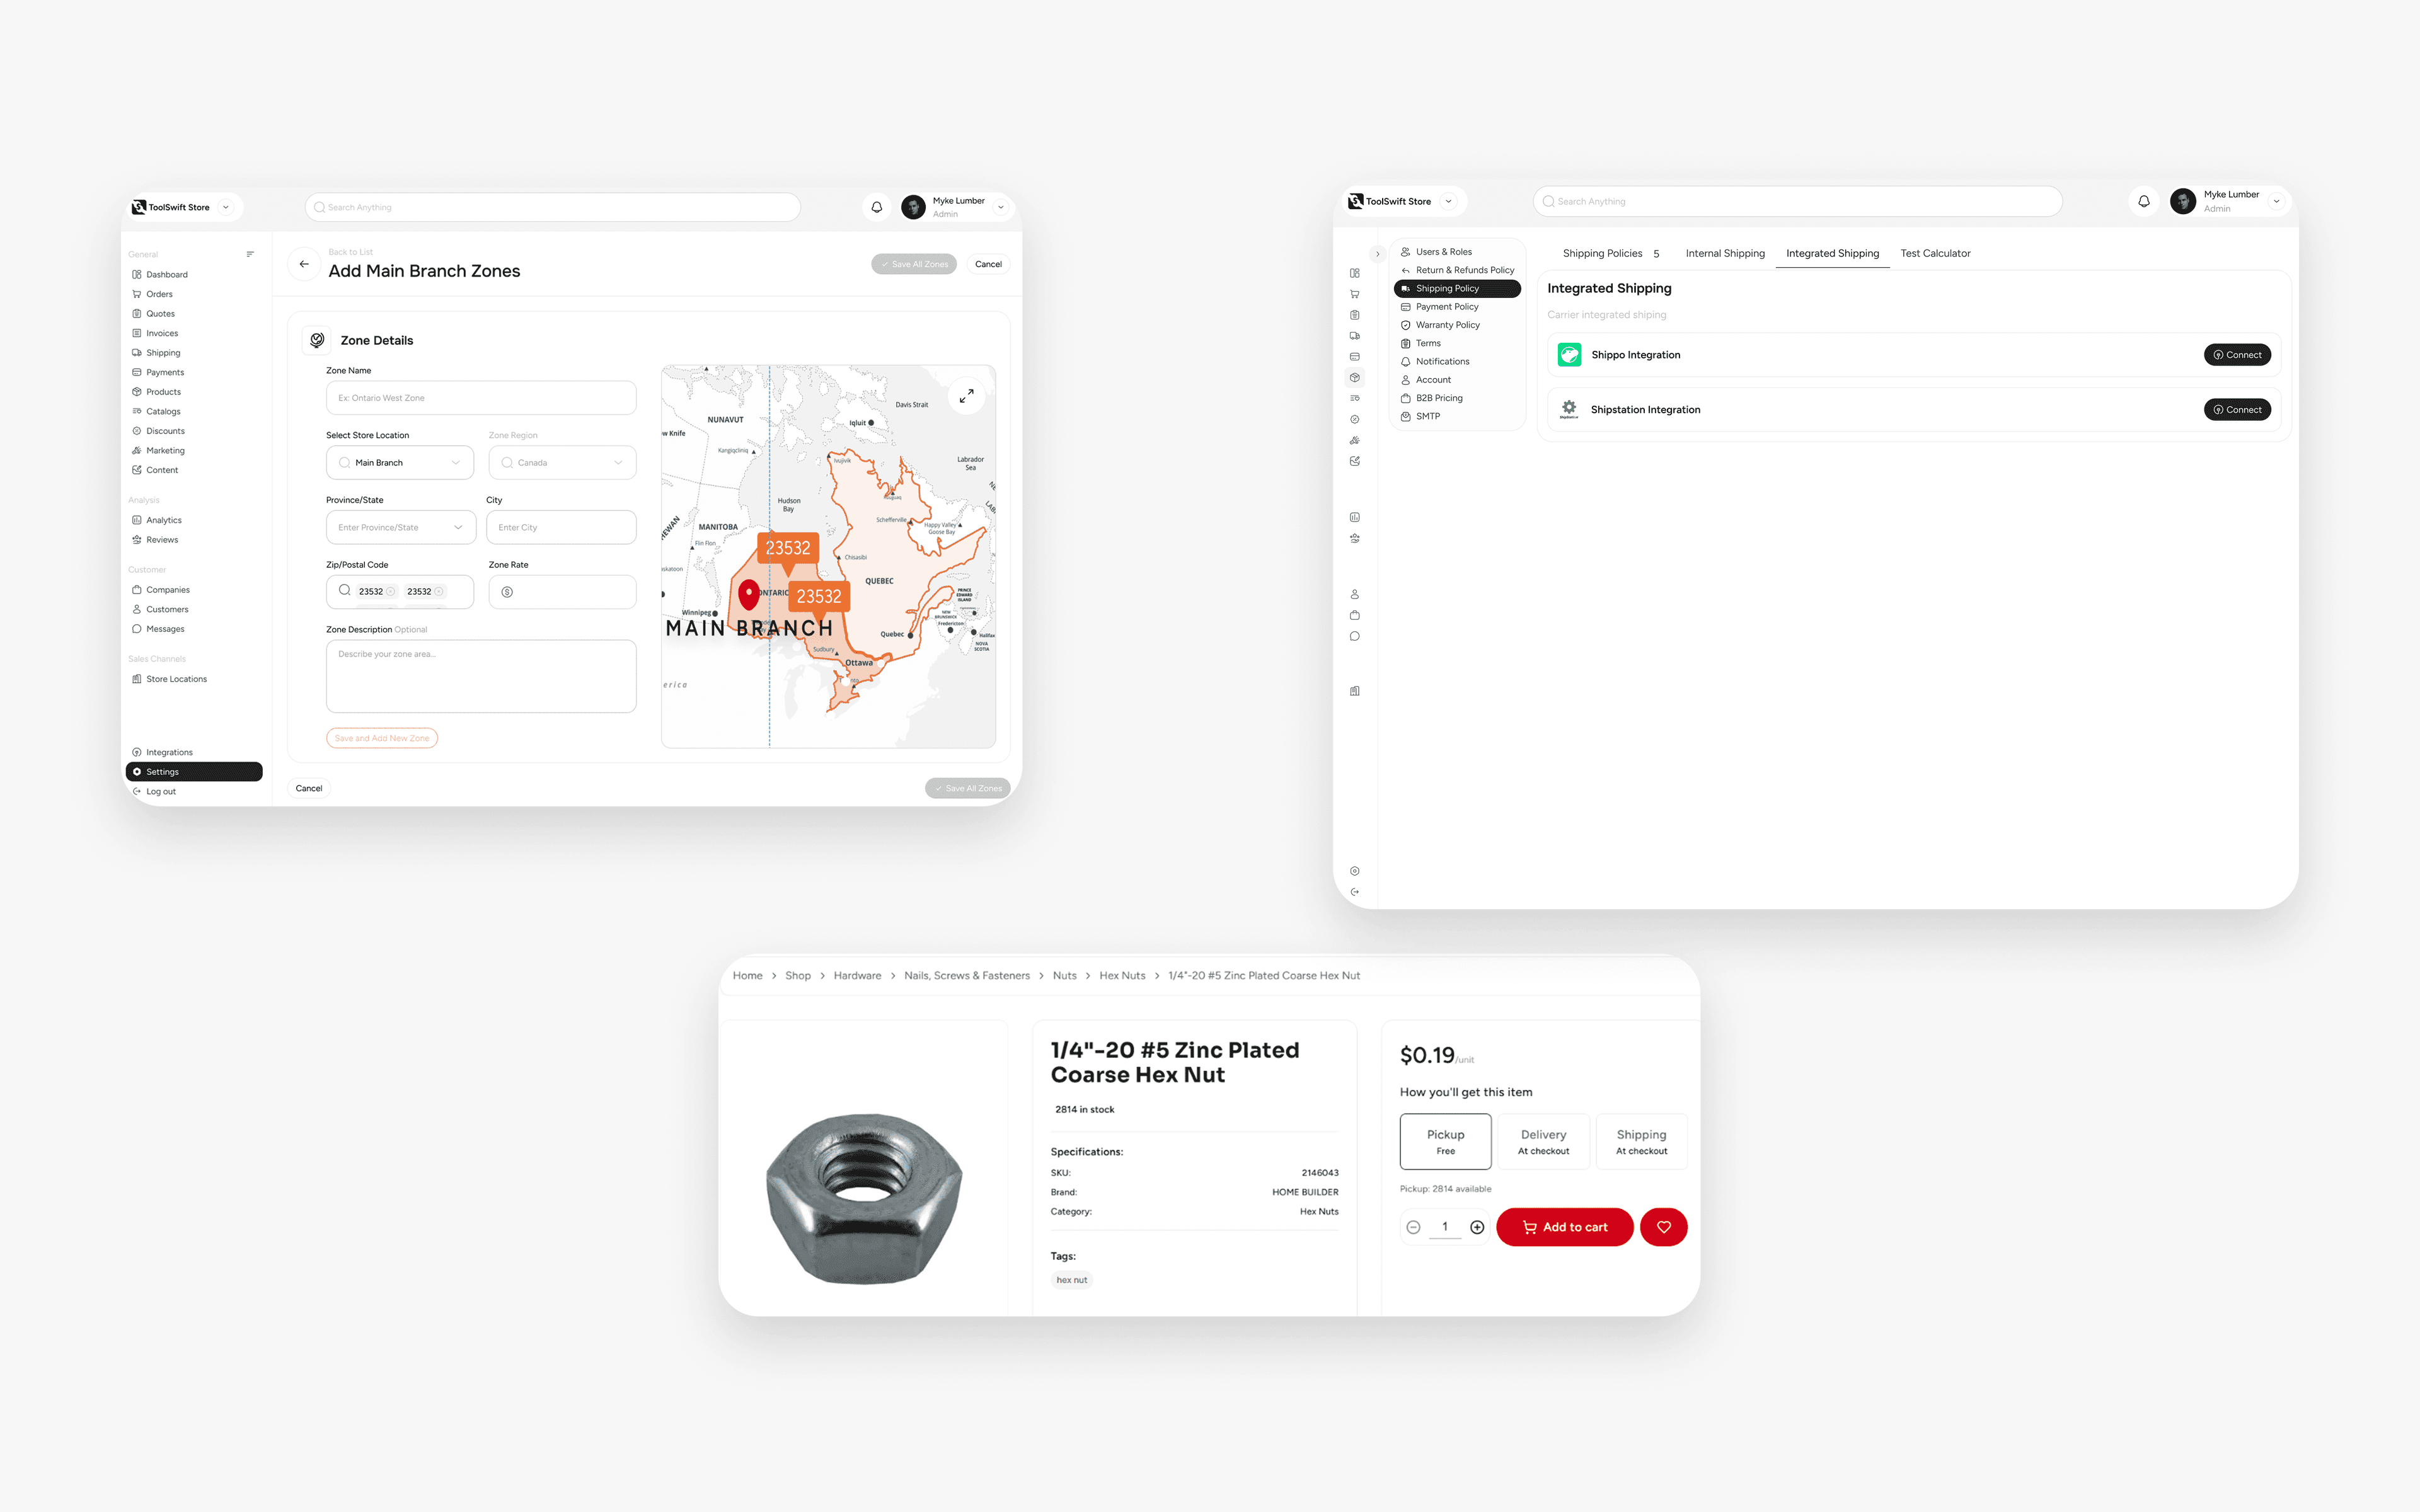This screenshot has width=2420, height=1512.
Task: Click Zone Description text area
Action: pyautogui.click(x=481, y=676)
